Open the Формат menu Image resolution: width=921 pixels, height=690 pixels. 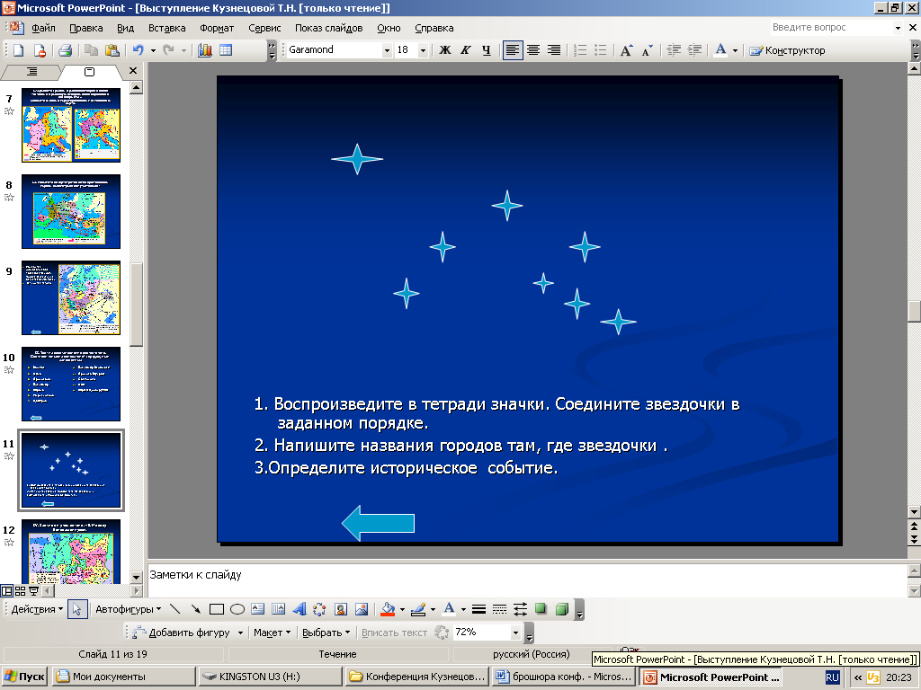(217, 28)
